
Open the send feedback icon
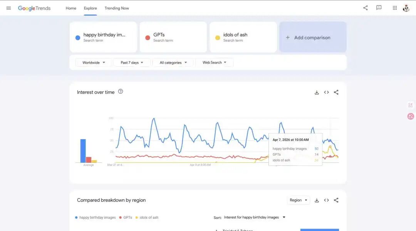(x=379, y=8)
